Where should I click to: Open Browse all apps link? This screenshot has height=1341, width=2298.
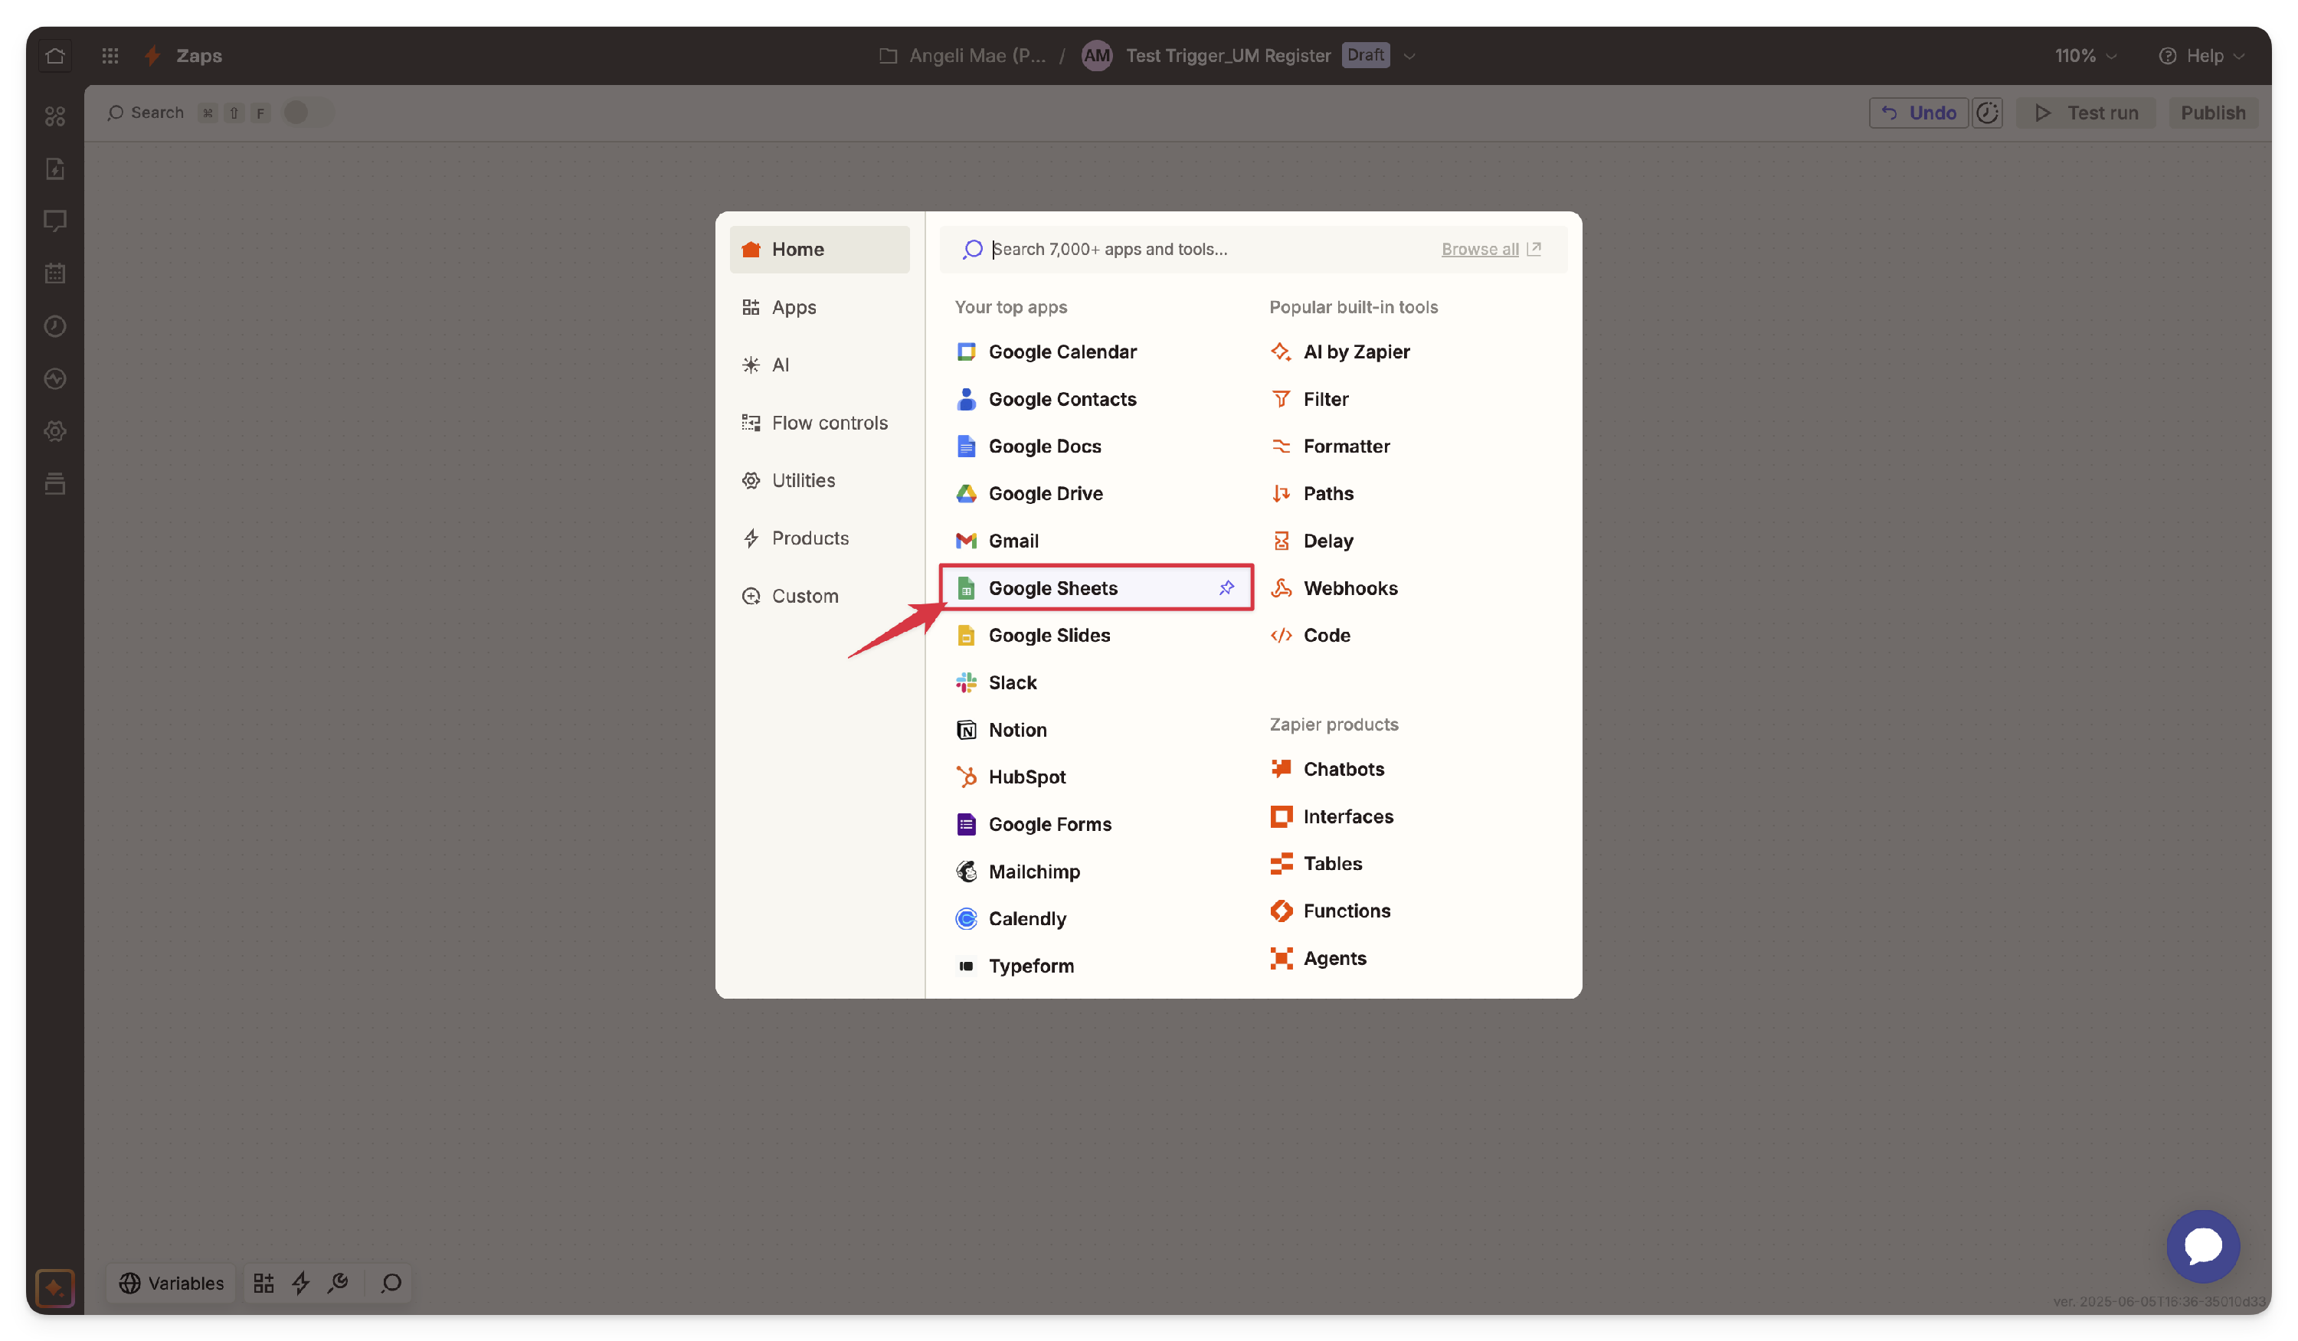[x=1491, y=250]
